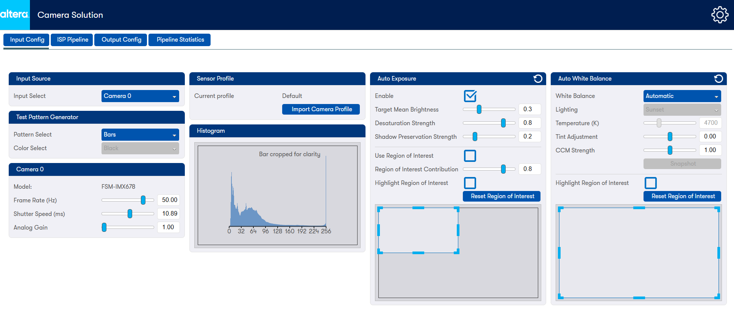Click the Altera logo
Viewport: 734px width, 309px height.
(15, 15)
